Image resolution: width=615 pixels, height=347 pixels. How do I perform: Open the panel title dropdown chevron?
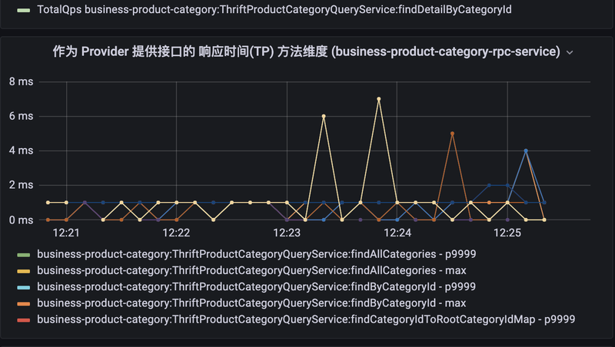(x=570, y=52)
